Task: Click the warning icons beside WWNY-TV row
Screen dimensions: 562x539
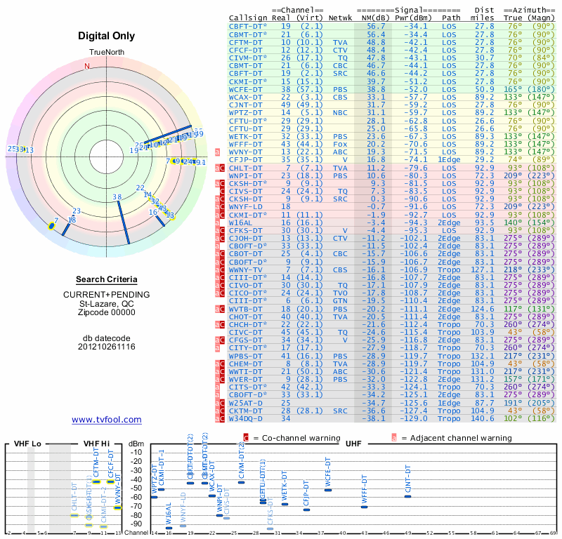Action: (220, 269)
